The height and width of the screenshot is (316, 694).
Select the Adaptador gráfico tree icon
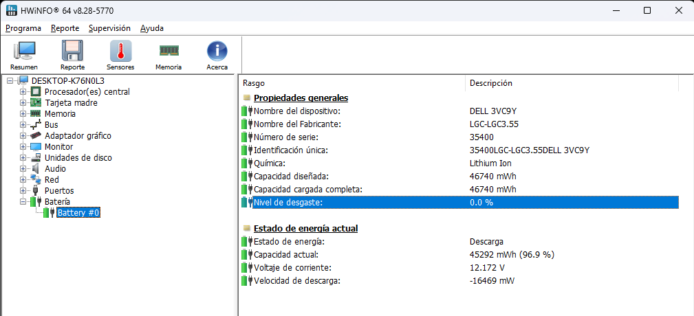click(36, 136)
